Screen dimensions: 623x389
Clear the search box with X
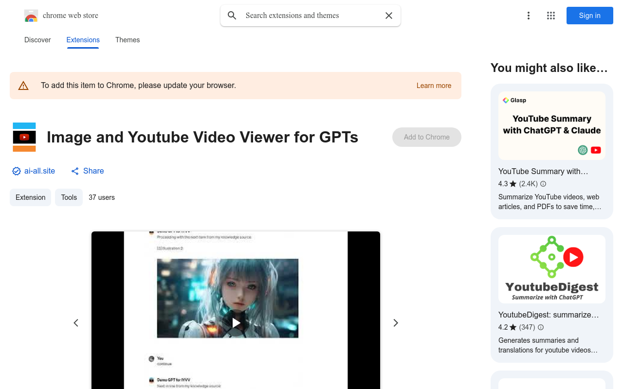[389, 16]
